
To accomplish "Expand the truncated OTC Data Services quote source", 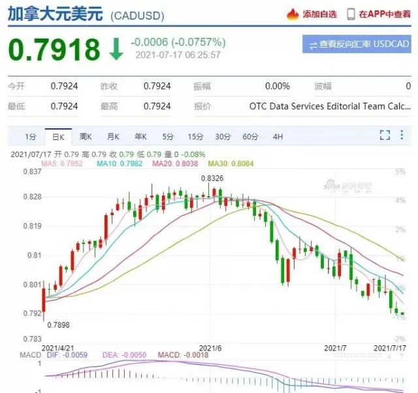I will click(x=330, y=106).
